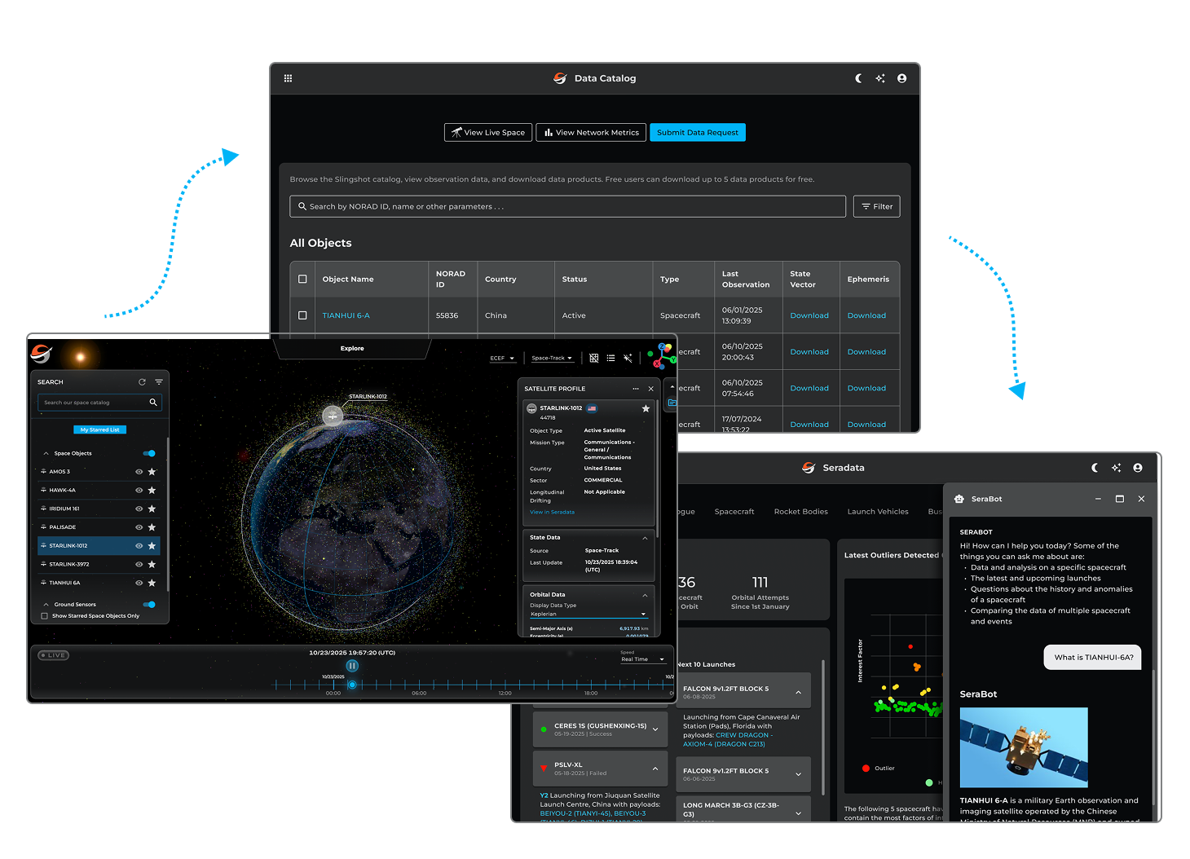1190x859 pixels.
Task: Toggle dark mode moon icon in Data Catalog
Action: (858, 78)
